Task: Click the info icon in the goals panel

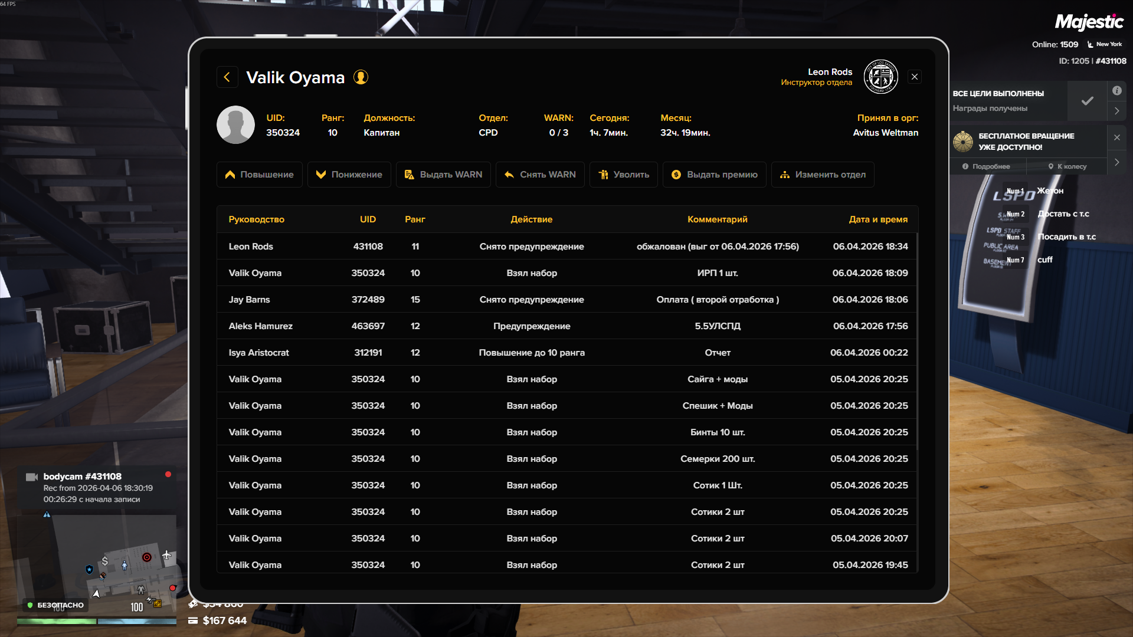Action: [x=1116, y=91]
